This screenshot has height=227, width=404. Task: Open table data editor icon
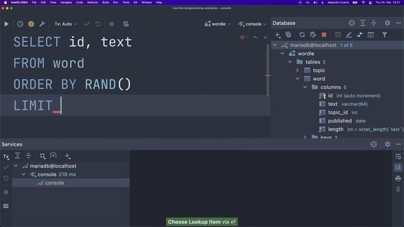[338, 35]
